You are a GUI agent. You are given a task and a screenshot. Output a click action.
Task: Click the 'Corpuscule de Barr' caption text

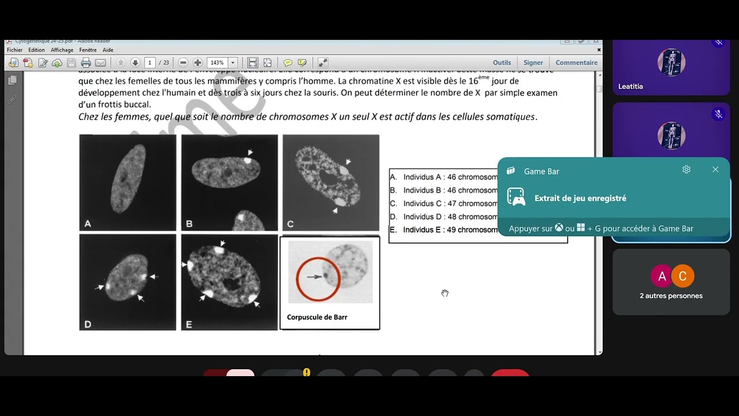click(317, 317)
